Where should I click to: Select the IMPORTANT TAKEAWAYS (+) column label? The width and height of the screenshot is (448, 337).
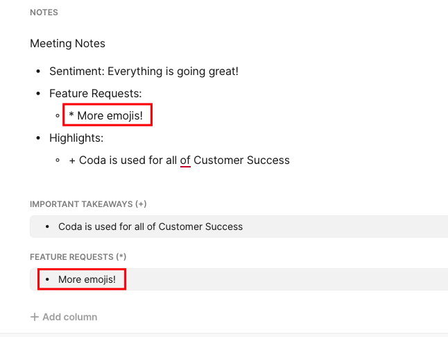click(88, 204)
